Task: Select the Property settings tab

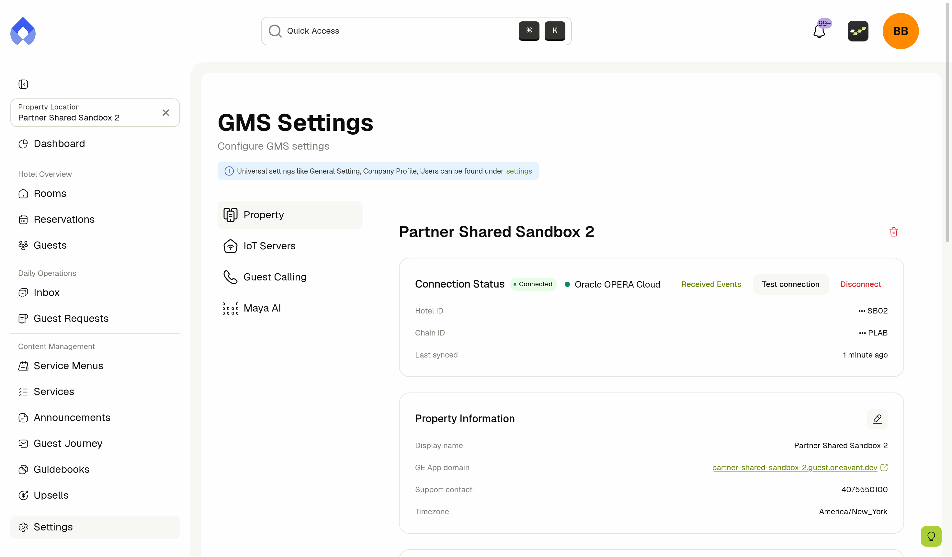Action: click(x=290, y=215)
